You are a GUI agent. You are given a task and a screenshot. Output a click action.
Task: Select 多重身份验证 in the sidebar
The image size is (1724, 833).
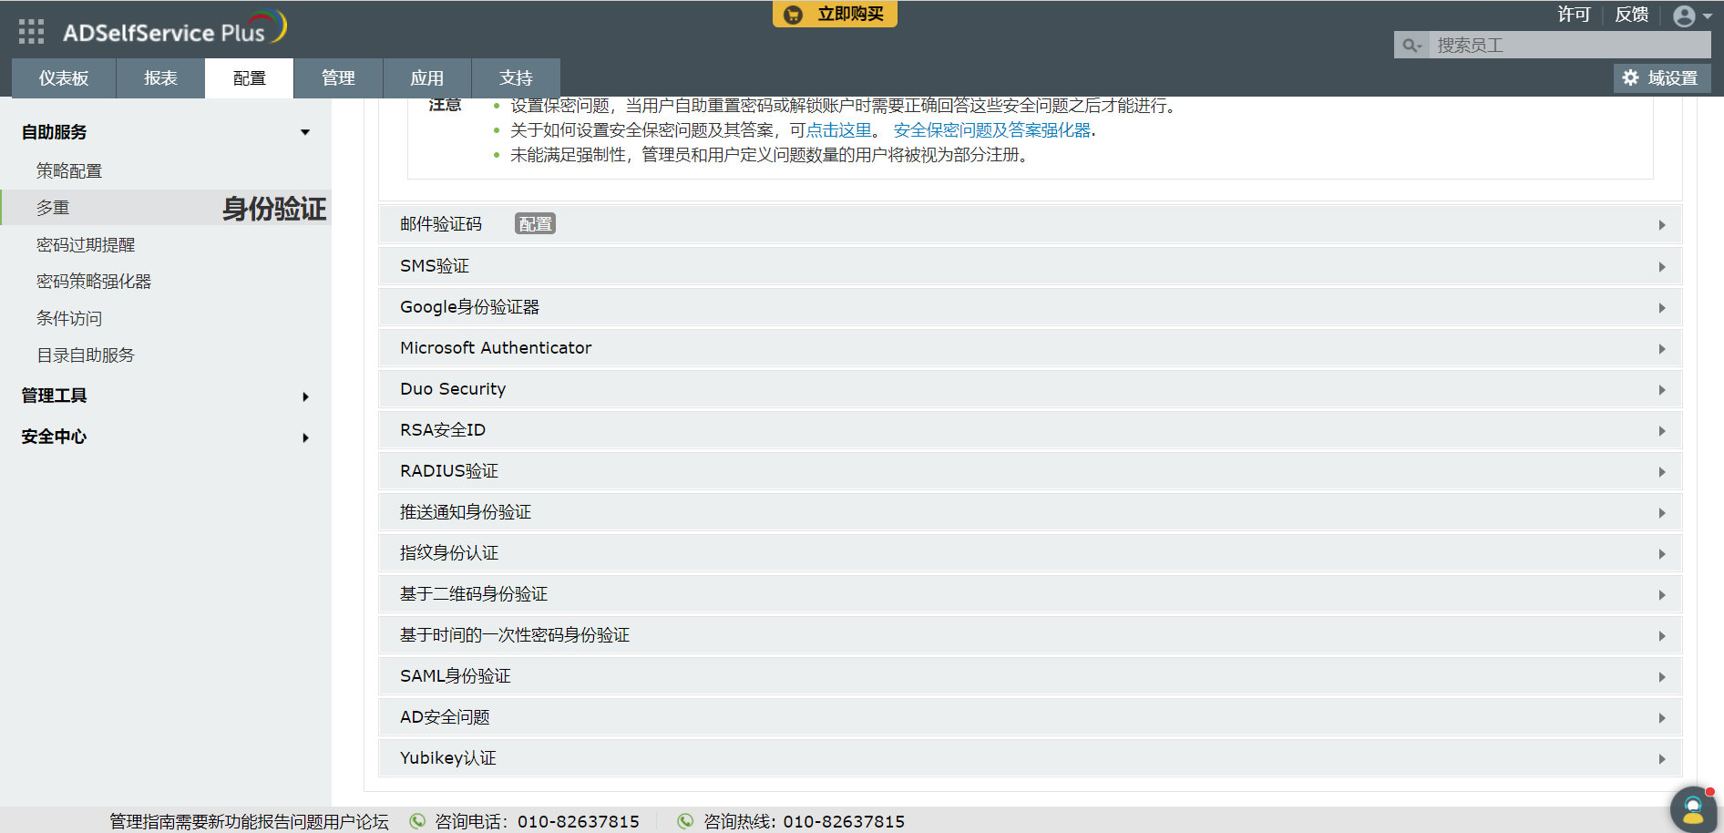pos(166,208)
